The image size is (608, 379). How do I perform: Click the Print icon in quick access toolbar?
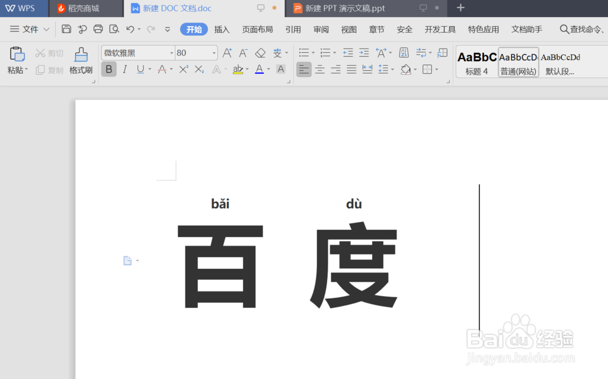pos(98,29)
